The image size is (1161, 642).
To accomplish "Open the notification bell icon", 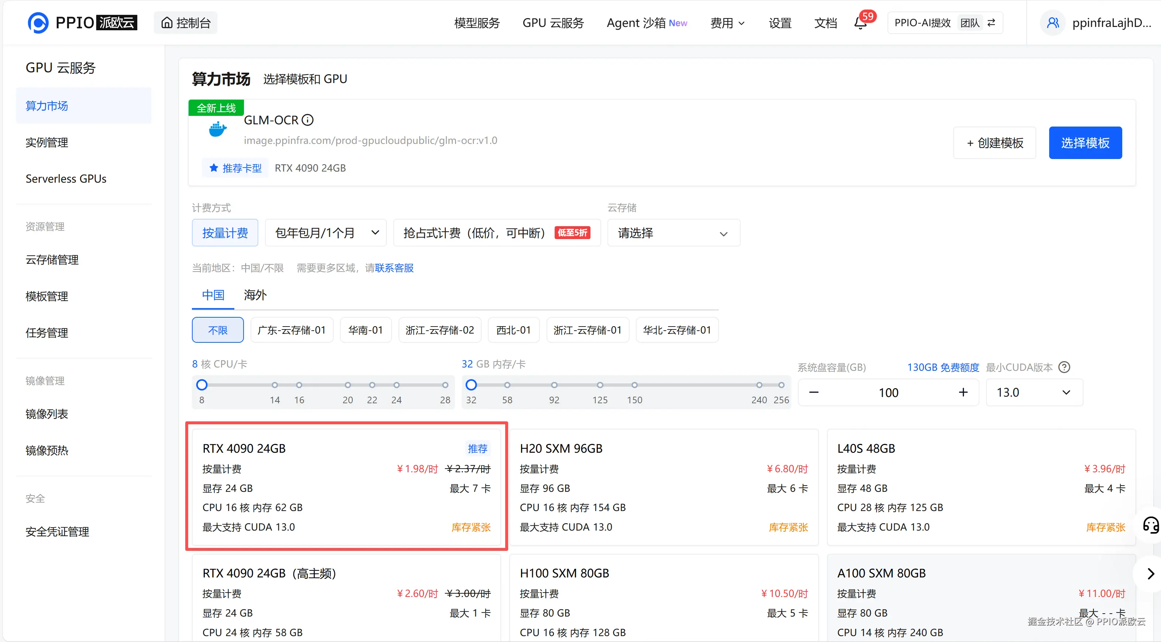I will [x=860, y=23].
